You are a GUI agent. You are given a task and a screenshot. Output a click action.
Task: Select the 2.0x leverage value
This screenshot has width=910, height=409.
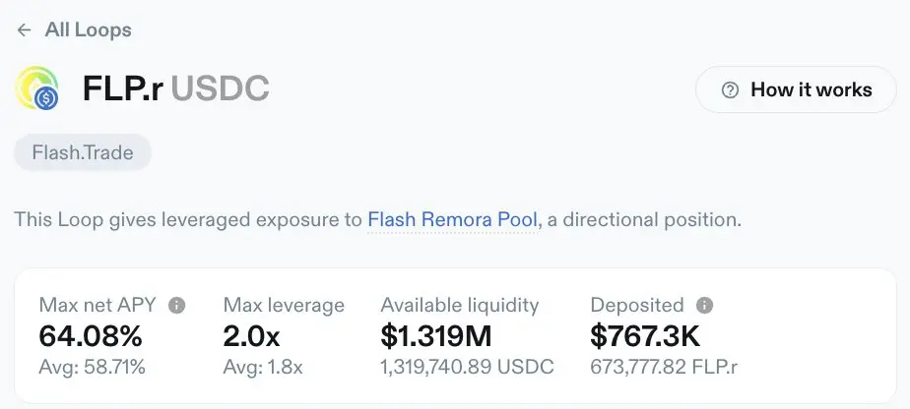pos(252,336)
